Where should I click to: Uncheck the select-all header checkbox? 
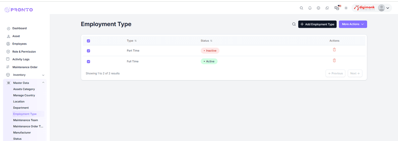click(88, 41)
